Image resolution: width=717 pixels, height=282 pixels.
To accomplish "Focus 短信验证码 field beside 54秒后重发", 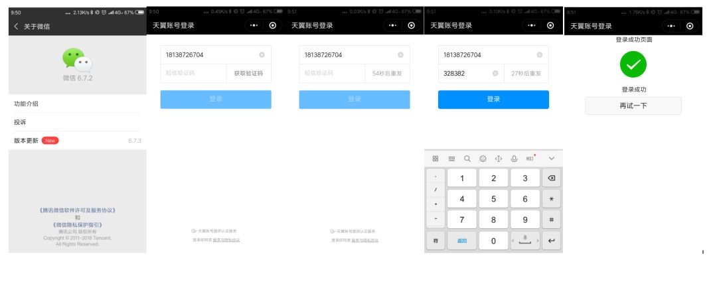I will click(x=333, y=73).
